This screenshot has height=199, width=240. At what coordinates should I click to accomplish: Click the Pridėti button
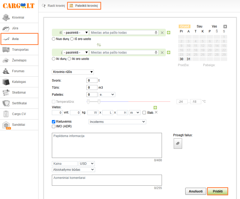[x=217, y=191]
